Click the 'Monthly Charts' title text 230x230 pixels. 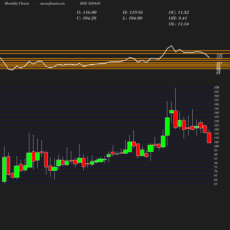17,3
